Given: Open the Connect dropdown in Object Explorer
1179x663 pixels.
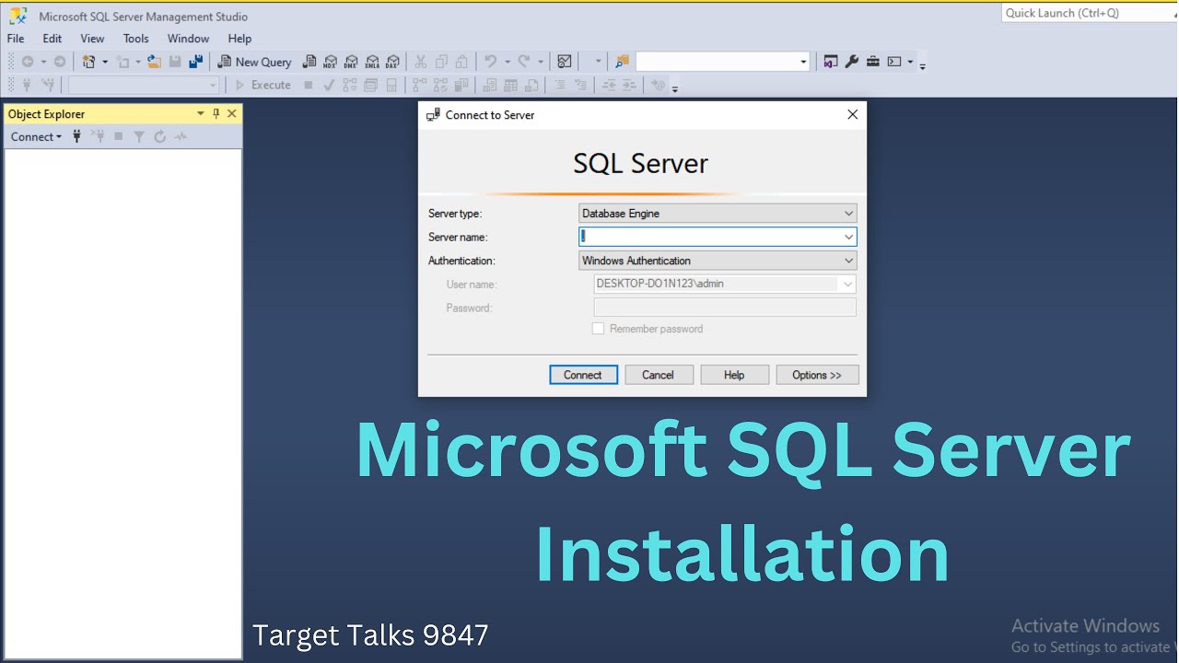Looking at the screenshot, I should [x=36, y=136].
